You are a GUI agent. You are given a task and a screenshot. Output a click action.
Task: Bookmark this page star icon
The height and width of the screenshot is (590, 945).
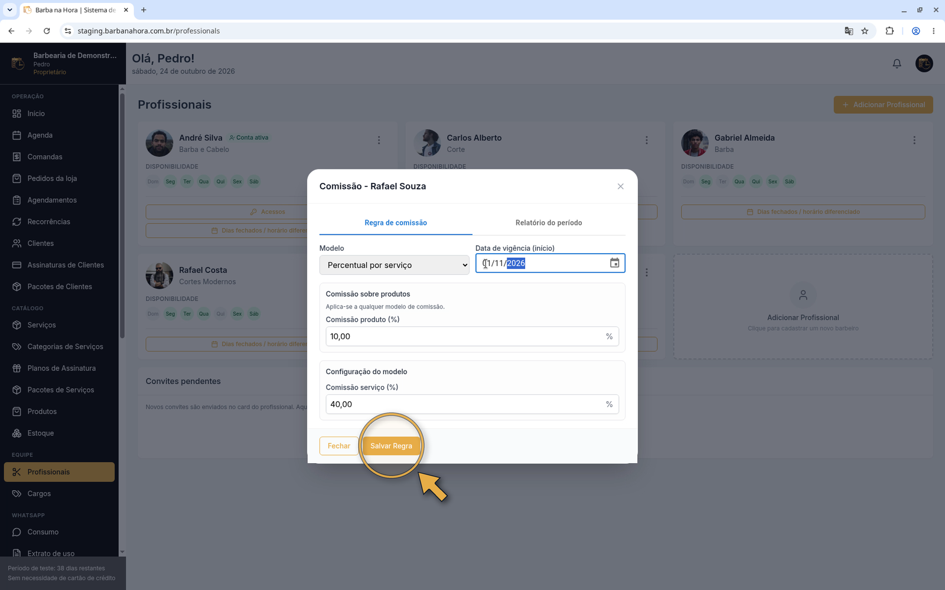click(865, 31)
